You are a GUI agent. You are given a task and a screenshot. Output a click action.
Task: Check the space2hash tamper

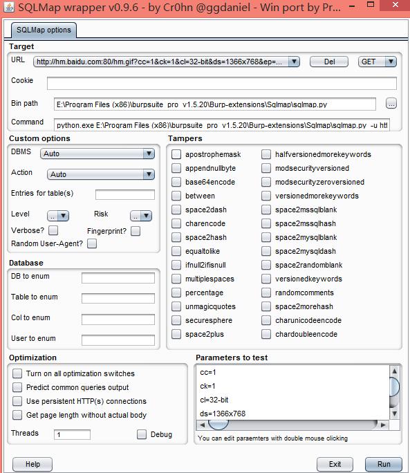(176, 237)
